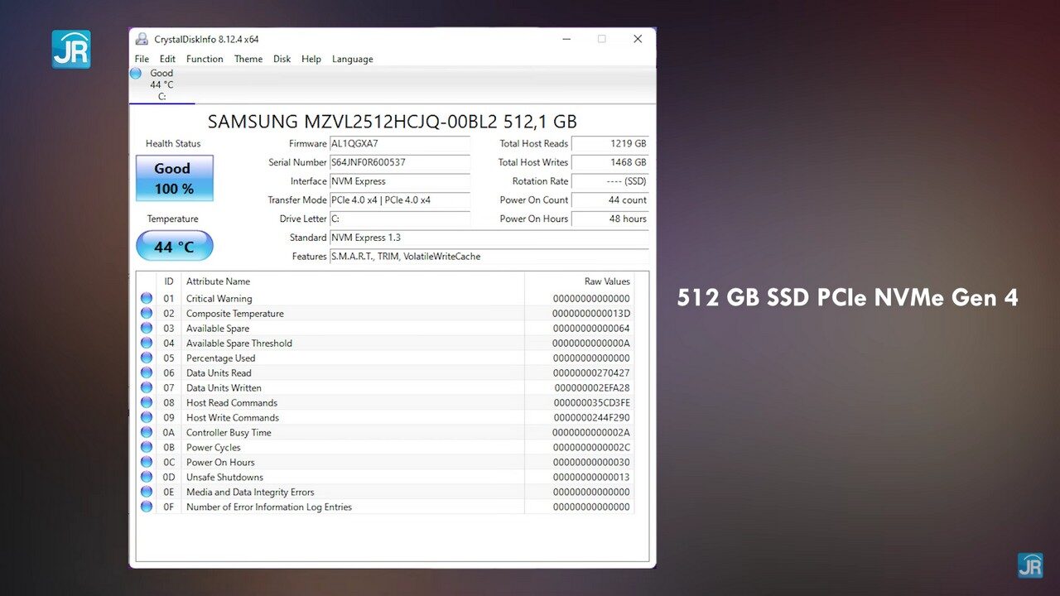Select the Good status orb for drive C:
Screen dimensions: 1060x596
[136, 73]
